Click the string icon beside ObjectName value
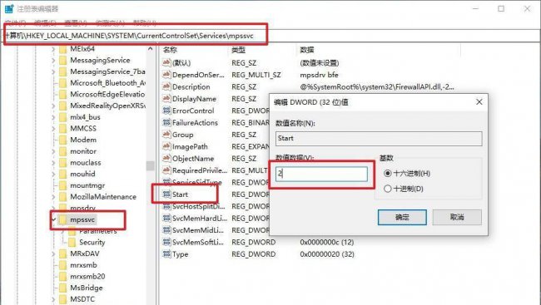This screenshot has height=305, width=541. [166, 158]
